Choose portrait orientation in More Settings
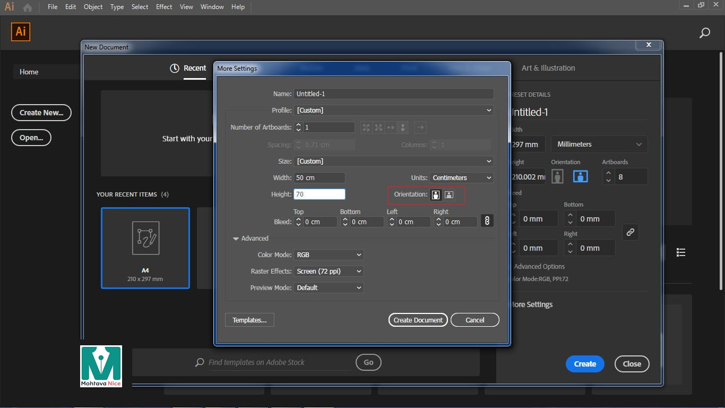 pyautogui.click(x=436, y=195)
